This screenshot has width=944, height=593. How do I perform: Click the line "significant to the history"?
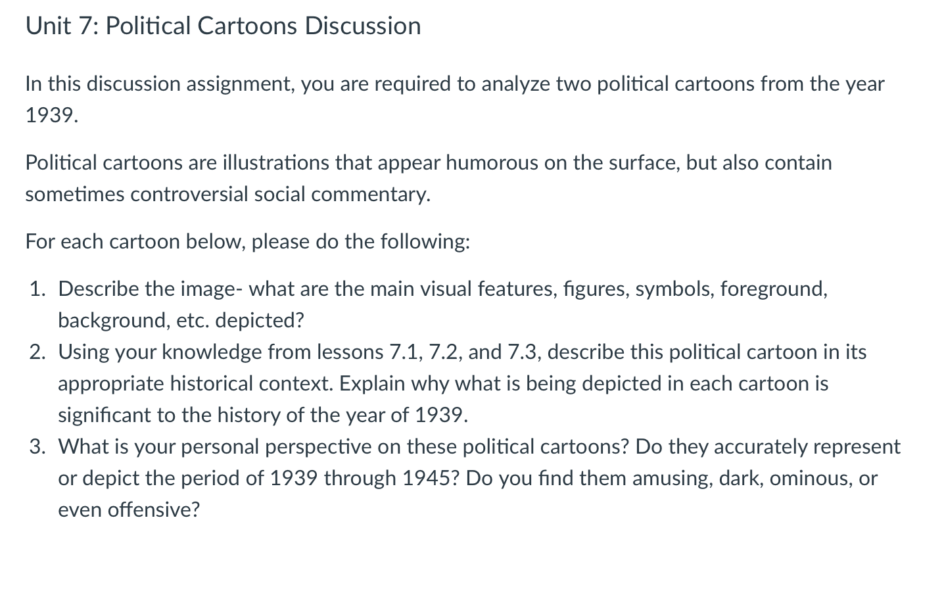(x=262, y=415)
